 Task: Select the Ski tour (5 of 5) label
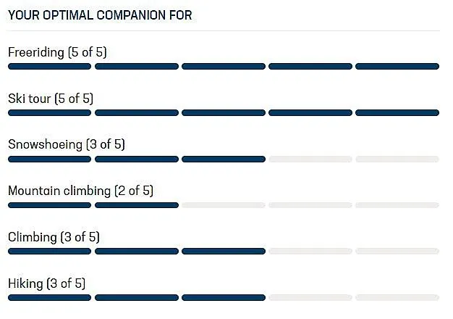coord(51,99)
